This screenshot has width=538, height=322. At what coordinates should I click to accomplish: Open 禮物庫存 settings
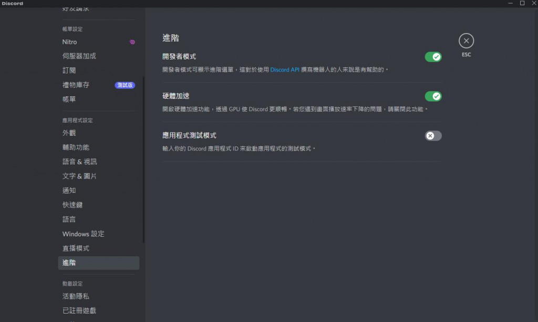(x=98, y=85)
